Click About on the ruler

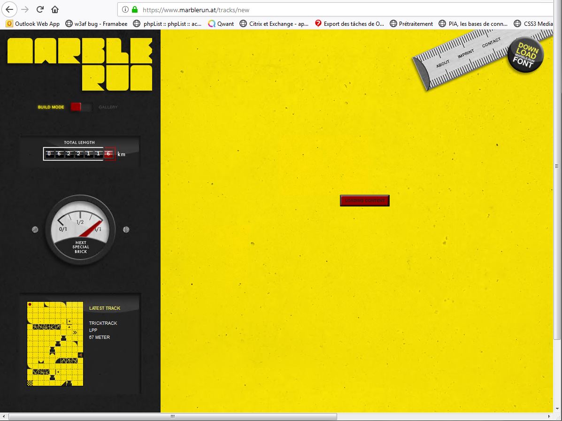(443, 64)
